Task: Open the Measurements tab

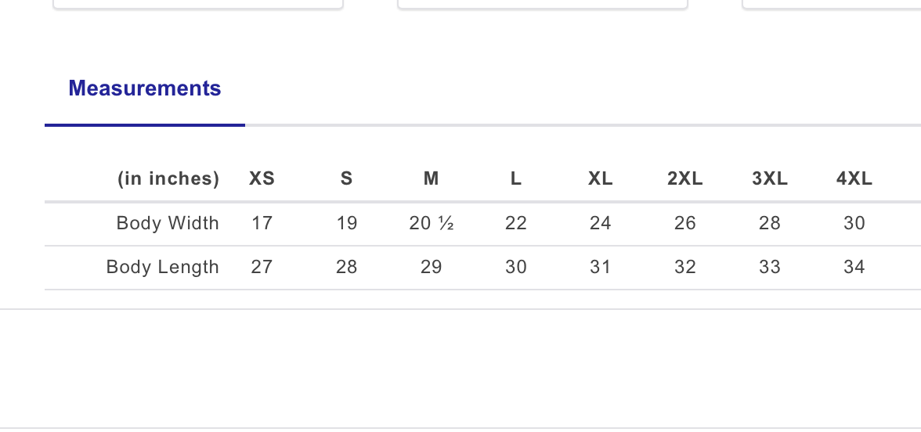Action: coord(145,88)
